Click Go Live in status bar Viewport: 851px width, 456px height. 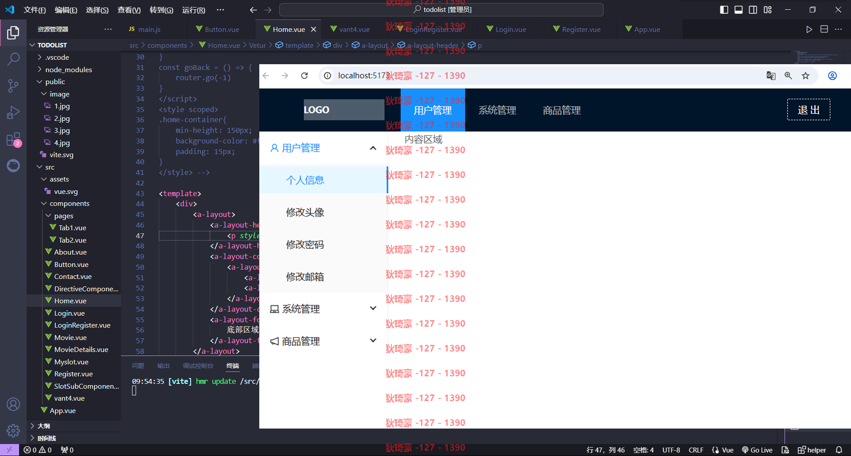(757, 450)
